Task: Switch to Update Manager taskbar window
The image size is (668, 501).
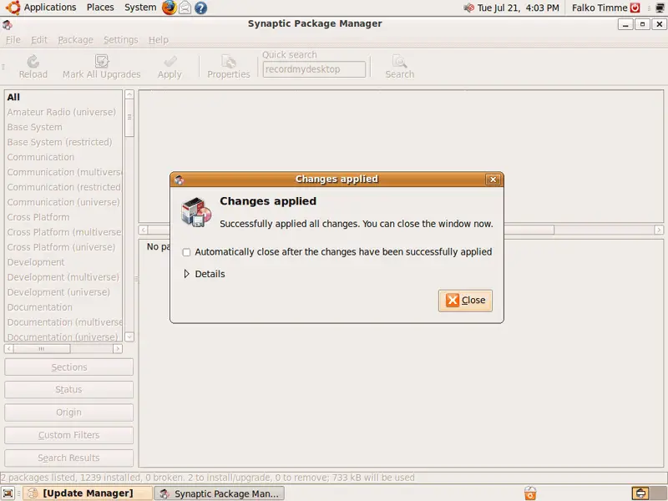Action: point(87,493)
